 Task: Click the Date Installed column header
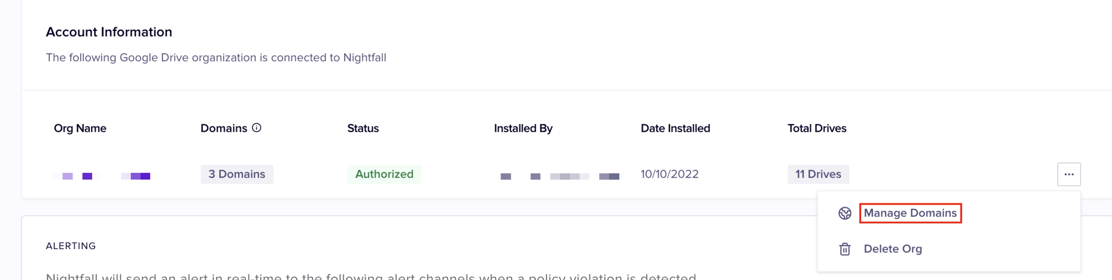(675, 128)
